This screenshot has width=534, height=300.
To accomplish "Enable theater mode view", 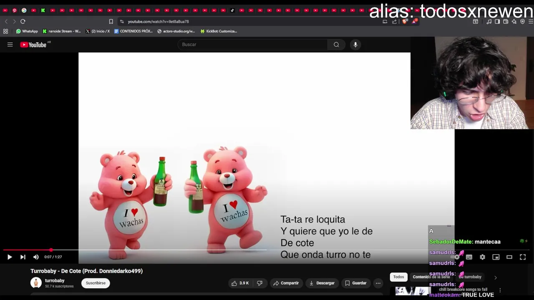I will point(509,257).
